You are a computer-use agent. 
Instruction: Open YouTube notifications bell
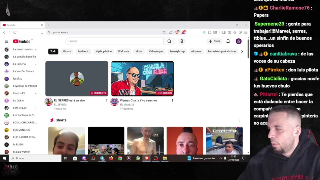[x=228, y=41]
